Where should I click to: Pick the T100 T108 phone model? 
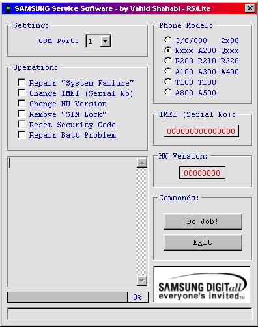coord(167,82)
